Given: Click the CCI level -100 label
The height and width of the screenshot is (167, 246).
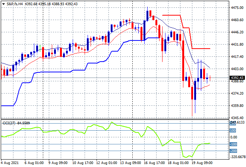Looking at the screenshot, I should (233, 144).
